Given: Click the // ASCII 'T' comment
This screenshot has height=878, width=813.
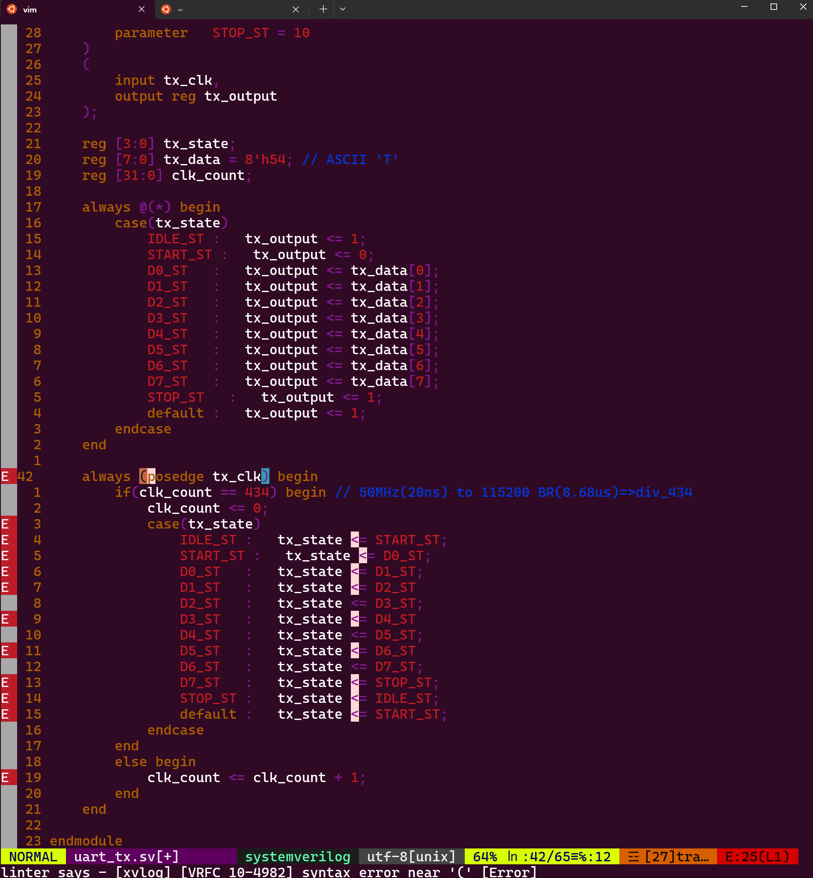Looking at the screenshot, I should 351,160.
